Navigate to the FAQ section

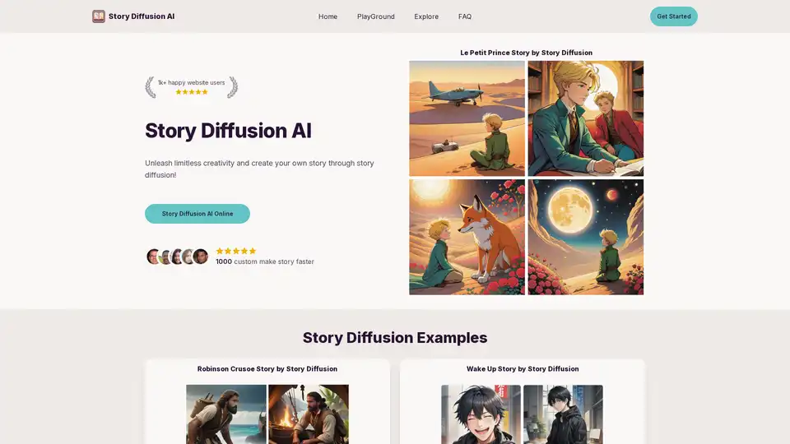465,16
